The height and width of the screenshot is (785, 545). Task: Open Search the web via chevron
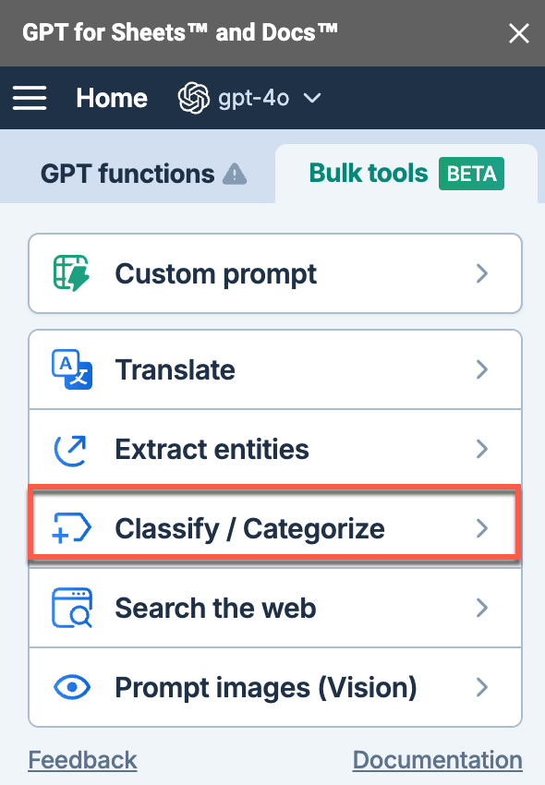[482, 608]
